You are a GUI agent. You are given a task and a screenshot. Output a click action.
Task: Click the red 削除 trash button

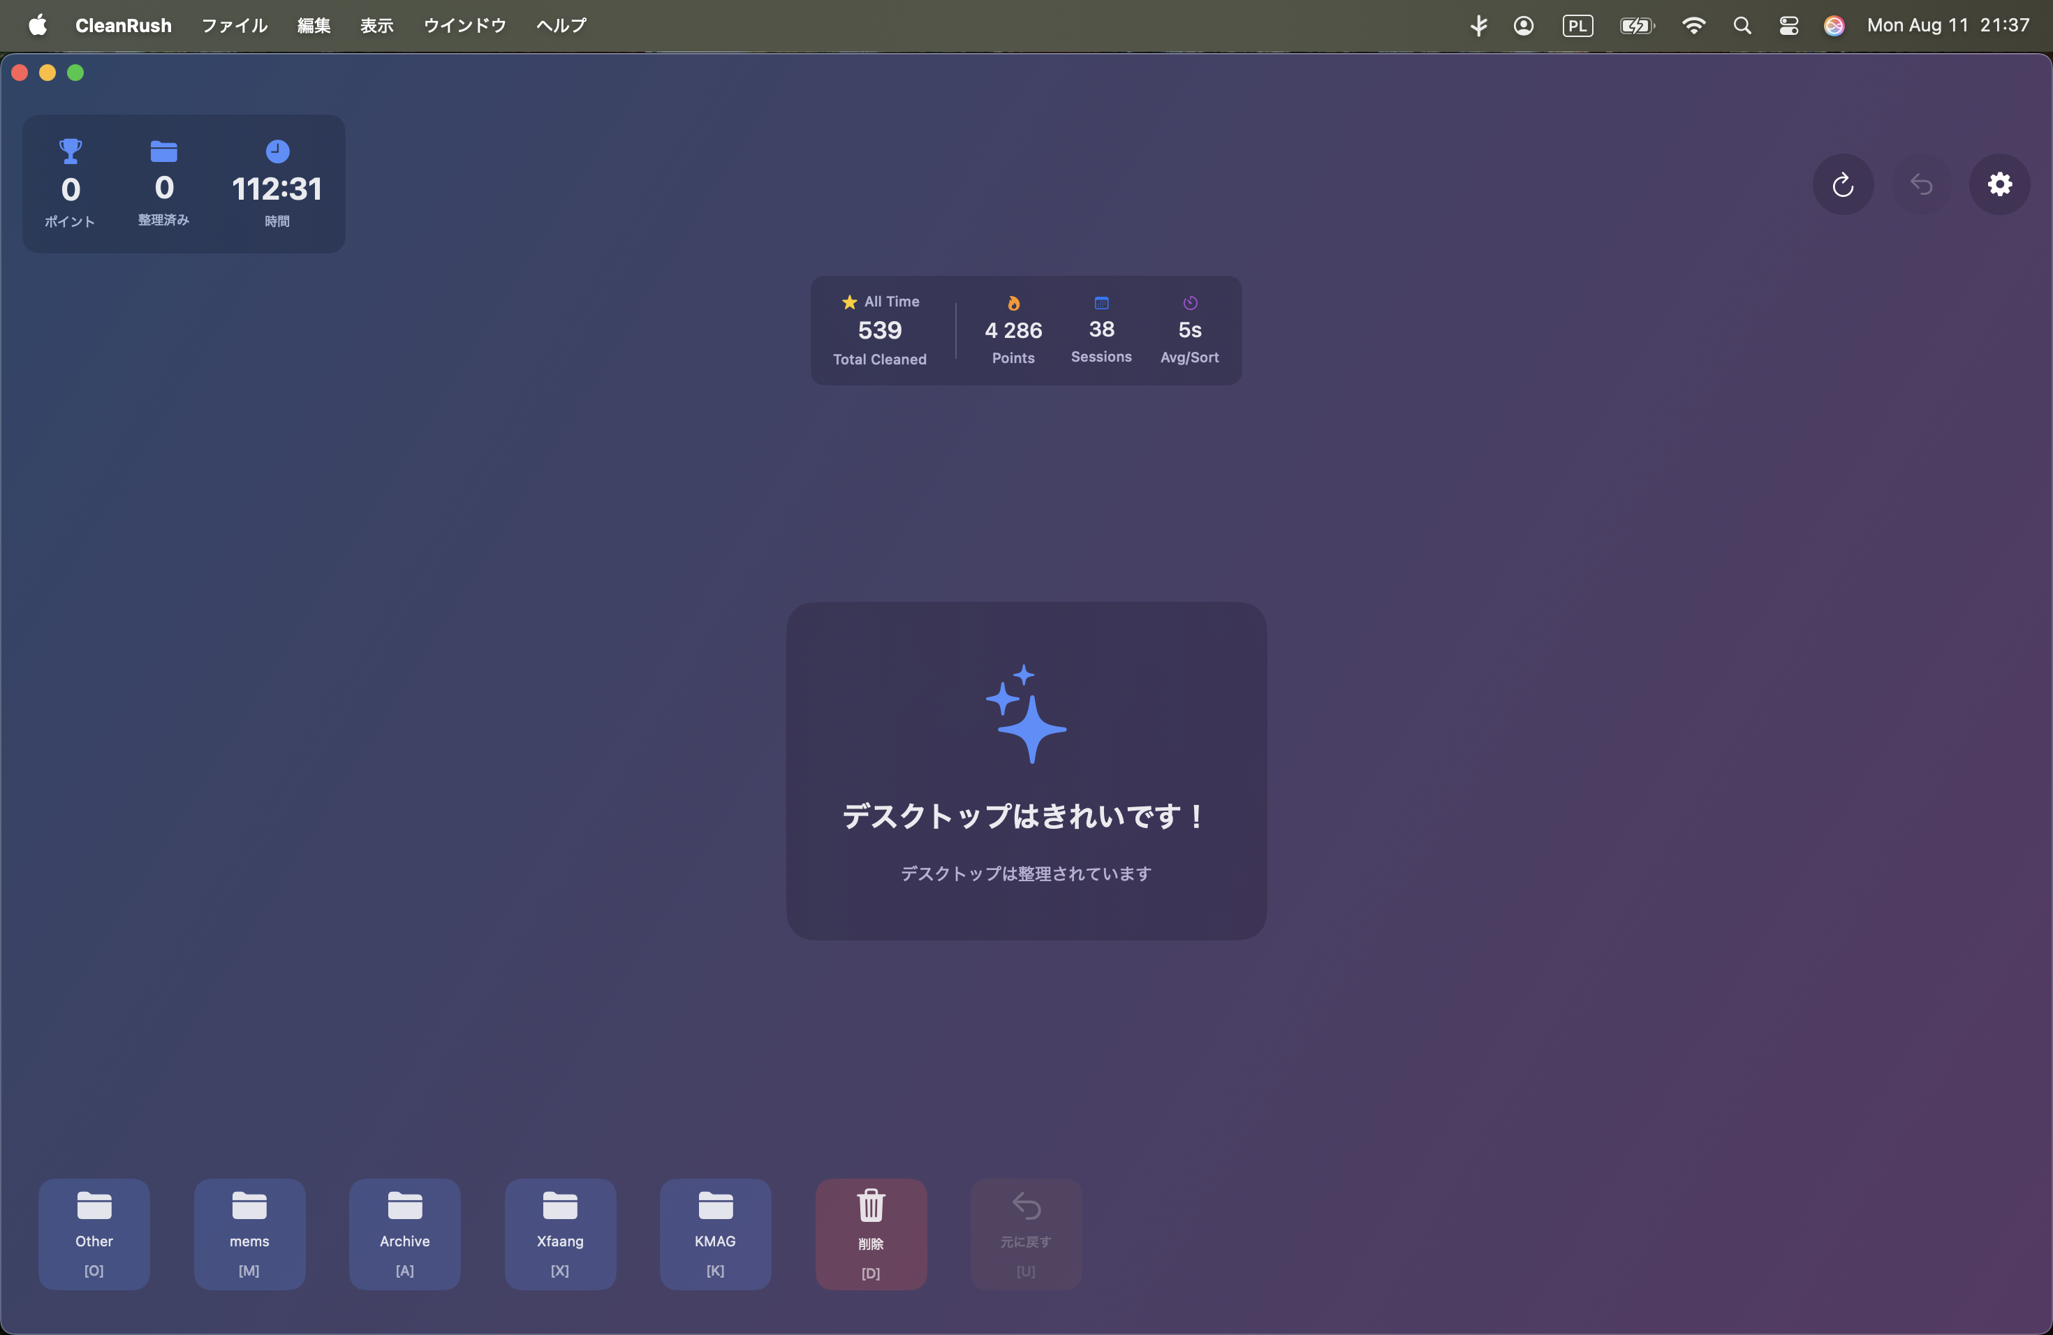click(871, 1234)
